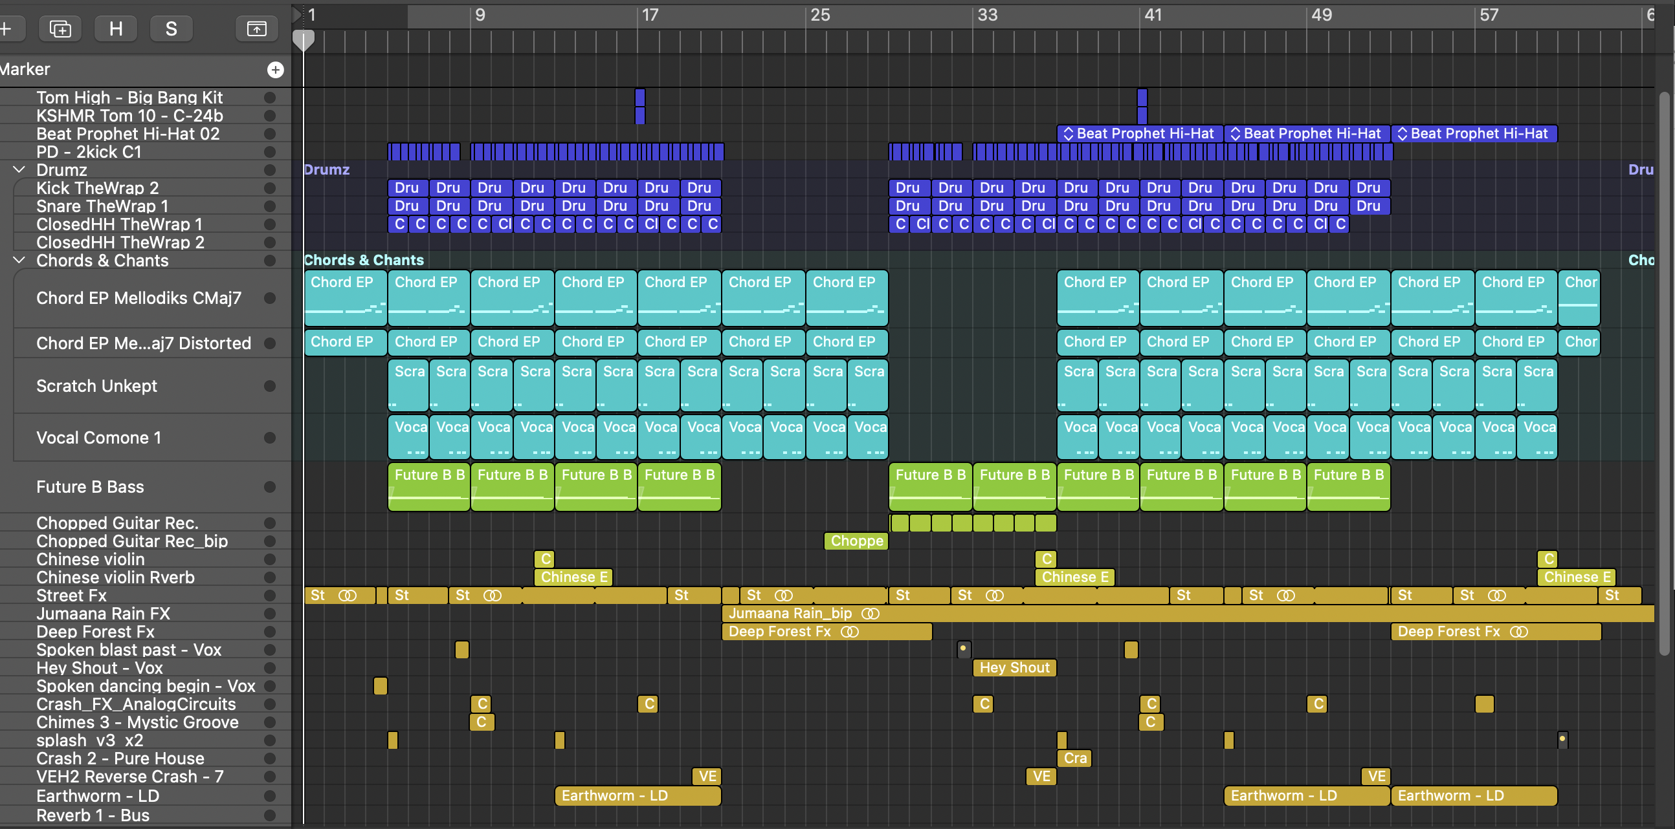This screenshot has height=829, width=1675.
Task: Click bar 33 on the timeline ruler
Action: 986,15
